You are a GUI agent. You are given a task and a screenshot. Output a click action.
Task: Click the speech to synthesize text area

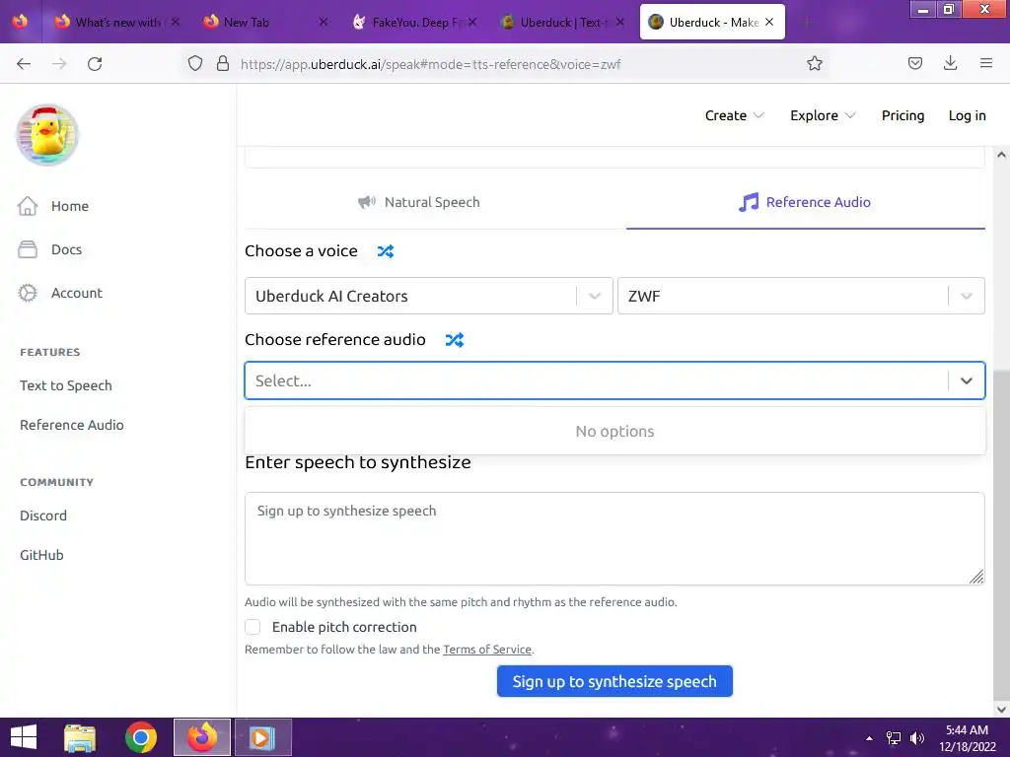pyautogui.click(x=614, y=539)
